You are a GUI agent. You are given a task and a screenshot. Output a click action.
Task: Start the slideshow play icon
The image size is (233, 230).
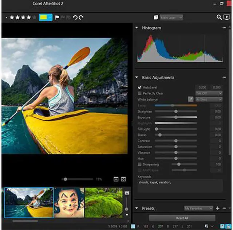pyautogui.click(x=226, y=17)
